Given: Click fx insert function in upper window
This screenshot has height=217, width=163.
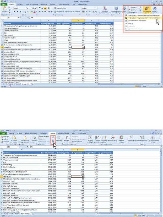Looking at the screenshot, I should [x=28, y=18].
